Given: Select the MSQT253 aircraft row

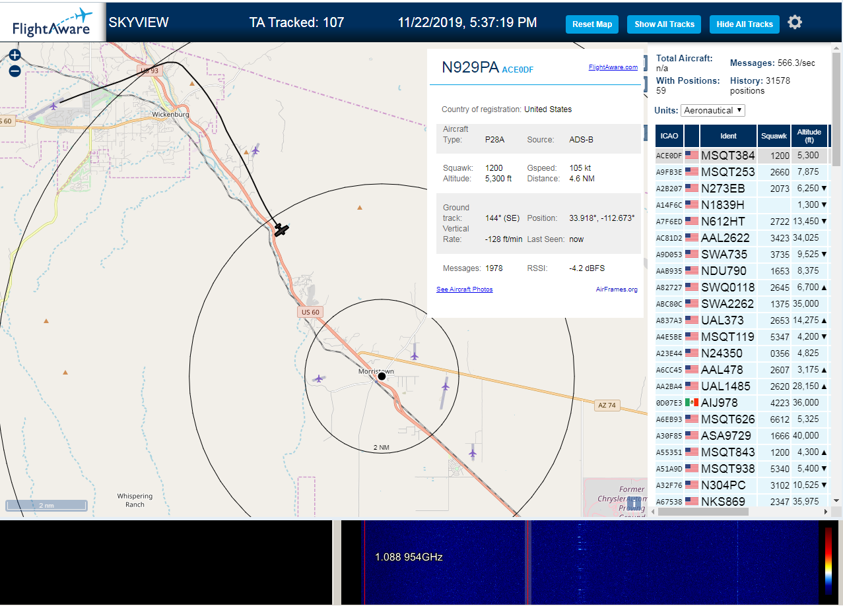Looking at the screenshot, I should 742,172.
